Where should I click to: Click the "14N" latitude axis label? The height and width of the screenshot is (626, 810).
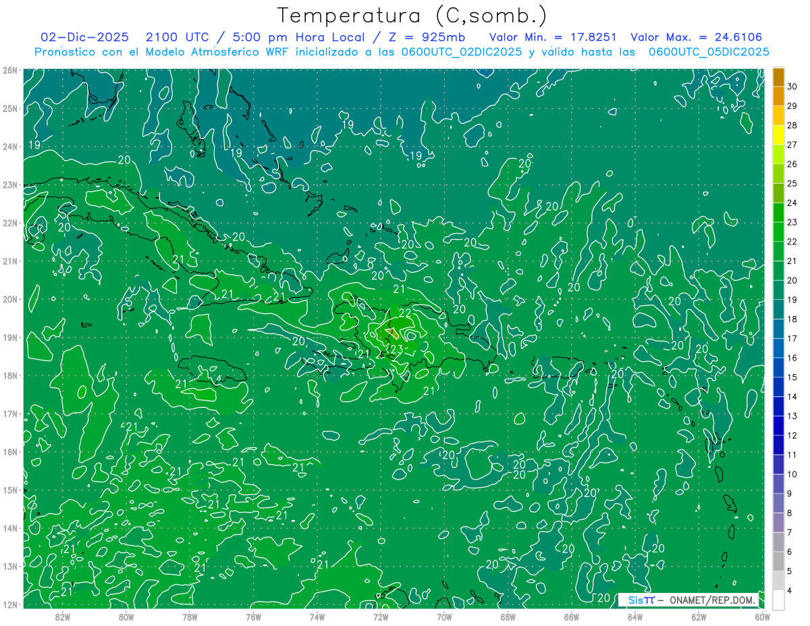[x=10, y=528]
